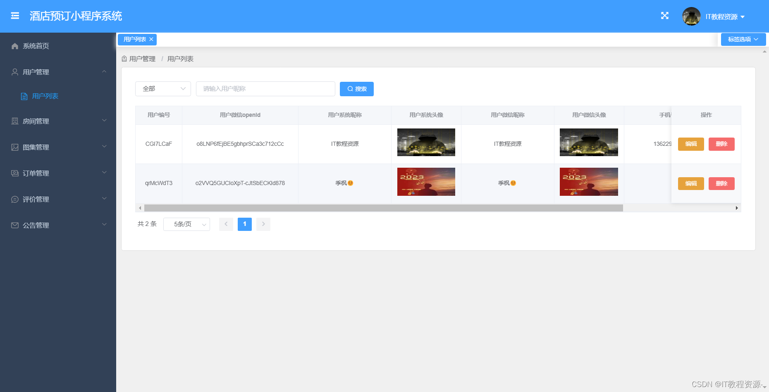Viewport: 769px width, 392px height.
Task: Open the IT教程资源 account dropdown
Action: pos(725,17)
